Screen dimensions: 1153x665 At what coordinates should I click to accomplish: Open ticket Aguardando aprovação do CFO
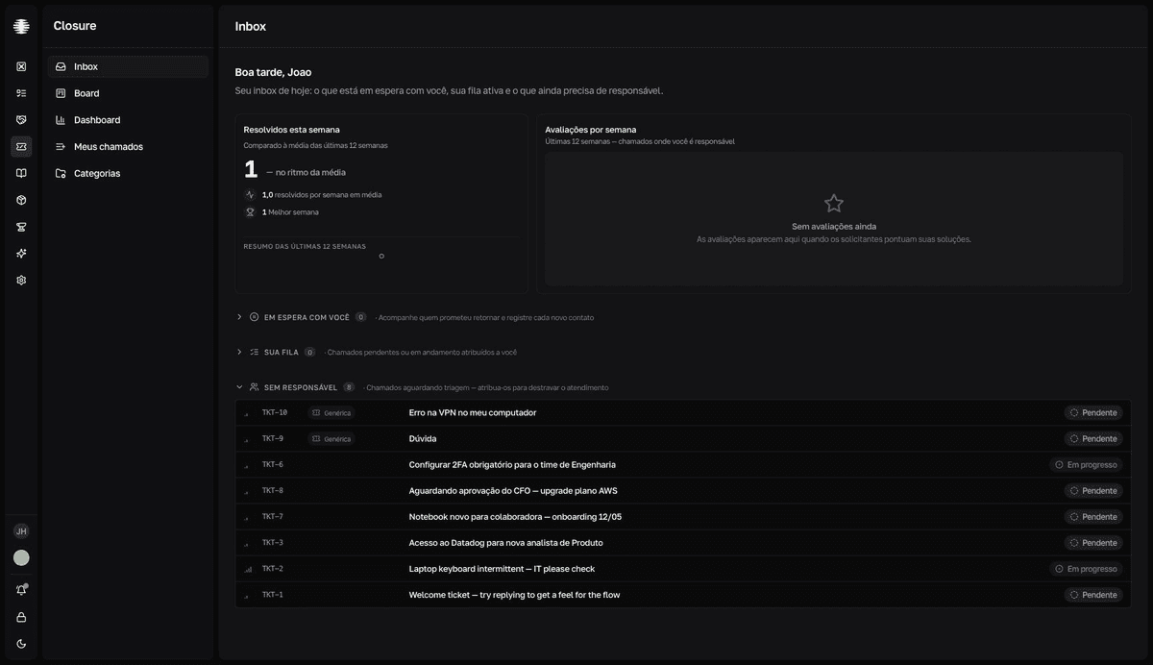coord(513,491)
